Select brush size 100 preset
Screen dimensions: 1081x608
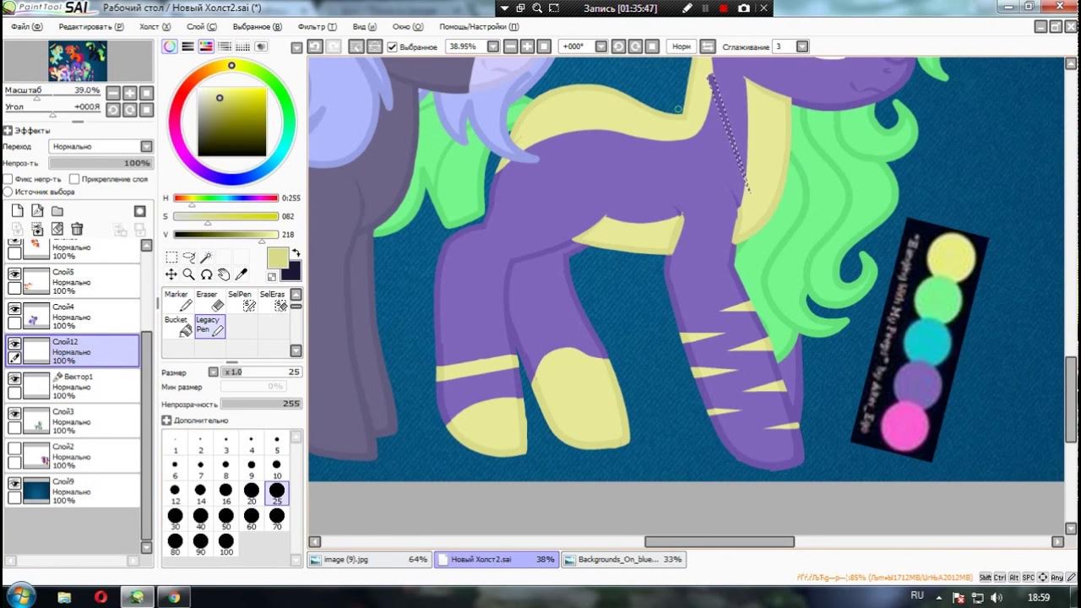pos(225,545)
